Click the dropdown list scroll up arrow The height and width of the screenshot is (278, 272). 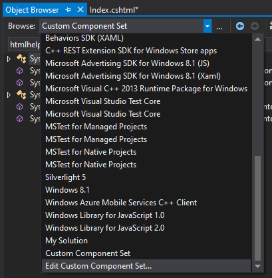[x=257, y=39]
